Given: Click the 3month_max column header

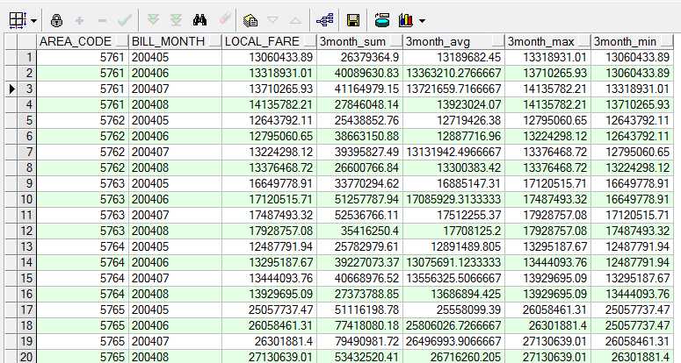Looking at the screenshot, I should (x=547, y=41).
